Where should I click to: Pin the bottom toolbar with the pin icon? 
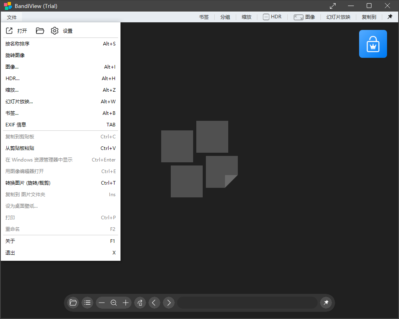[326, 303]
